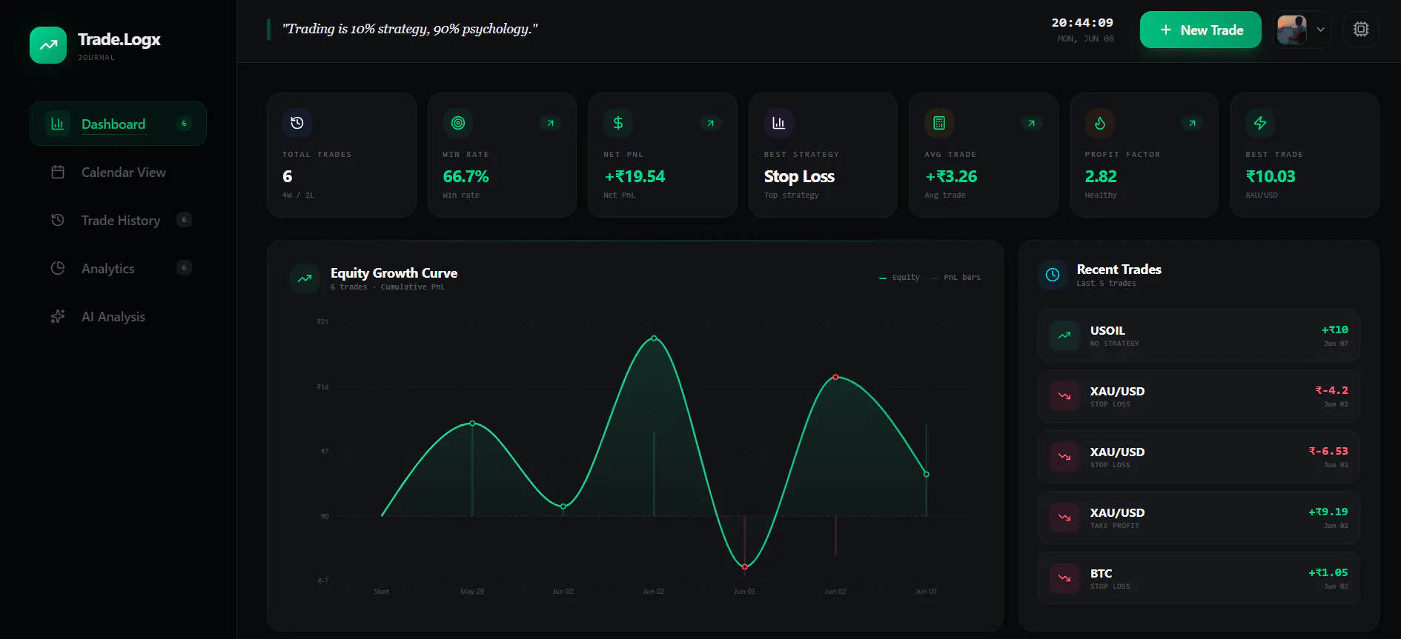This screenshot has width=1401, height=639.
Task: Click the New Trade button
Action: 1200,30
